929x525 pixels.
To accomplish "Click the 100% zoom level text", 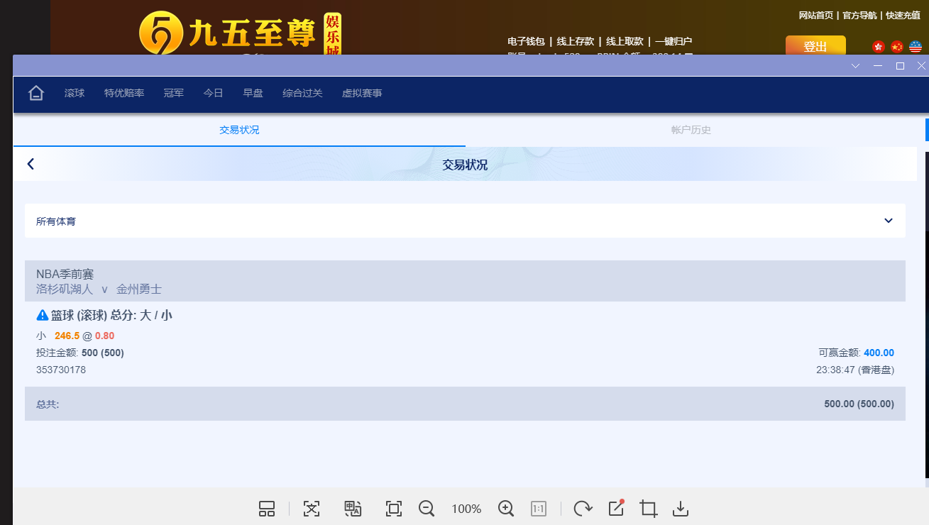I will [x=466, y=509].
